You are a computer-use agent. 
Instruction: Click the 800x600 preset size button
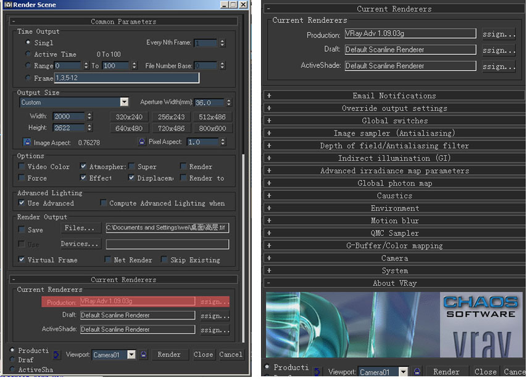[212, 128]
